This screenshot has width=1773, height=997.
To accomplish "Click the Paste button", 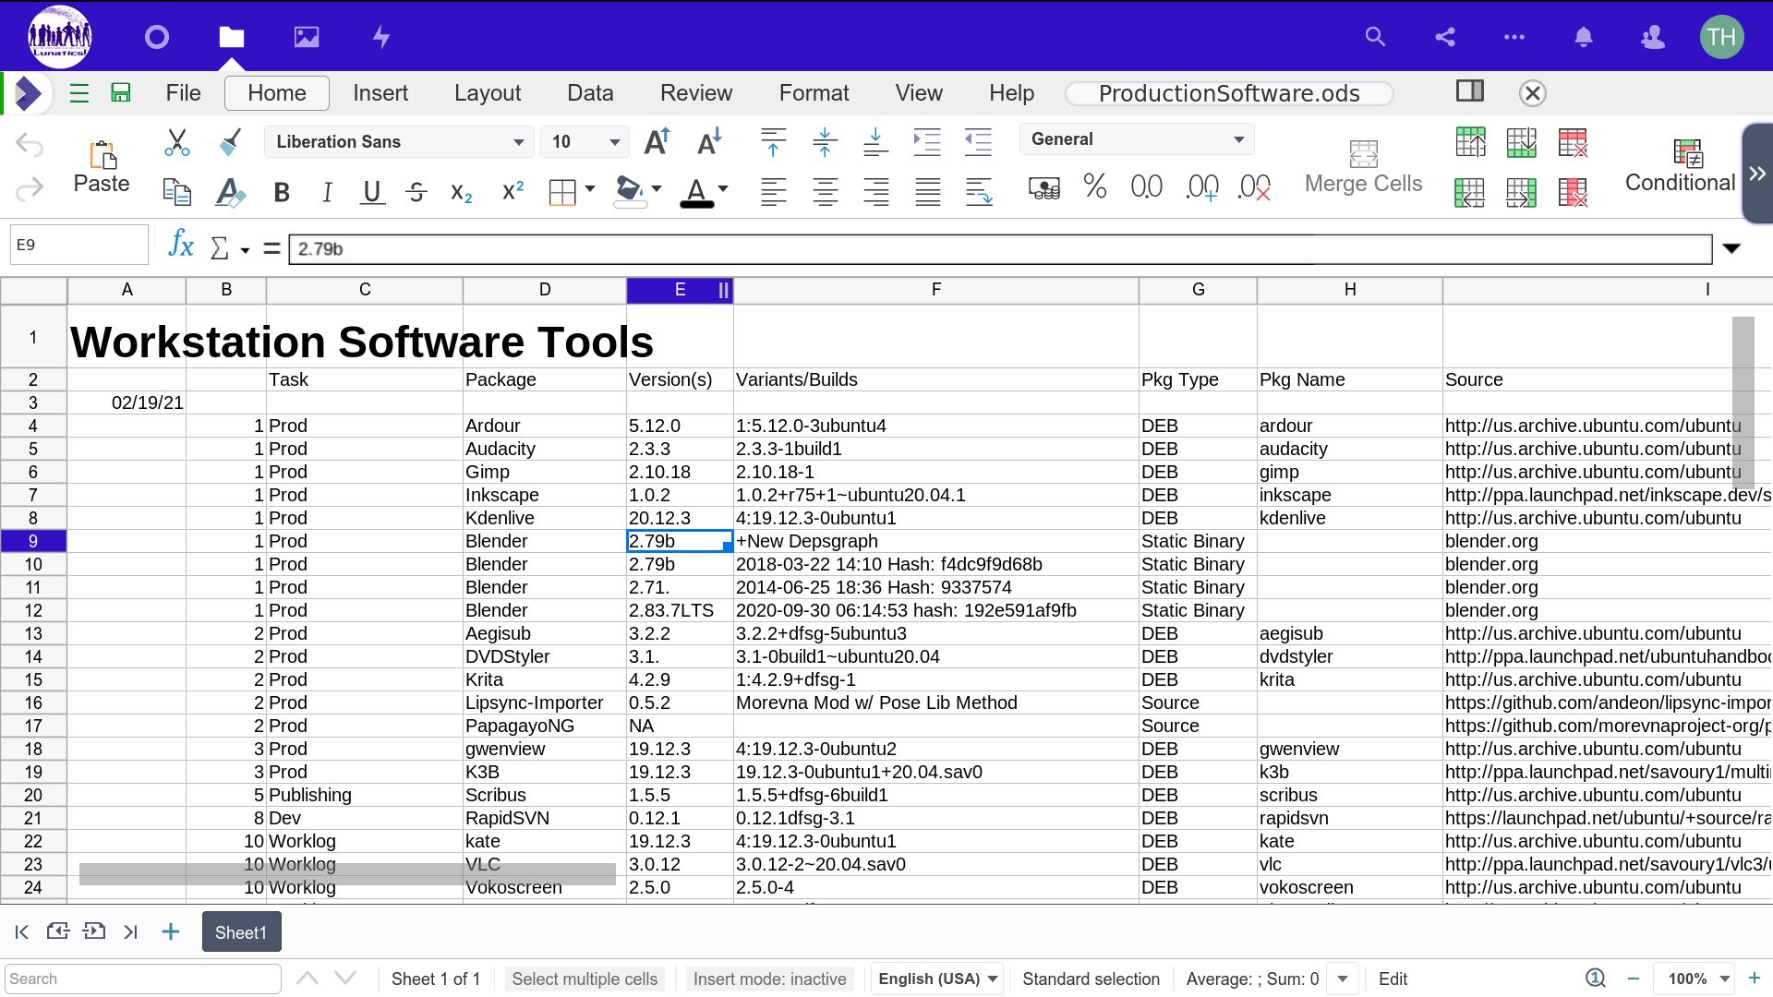I will 102,166.
